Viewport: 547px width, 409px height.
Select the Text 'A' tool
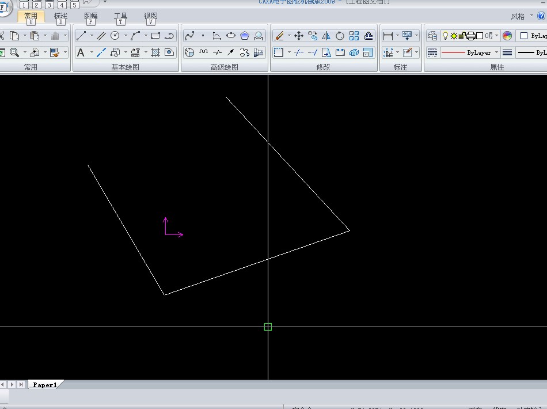(x=81, y=52)
